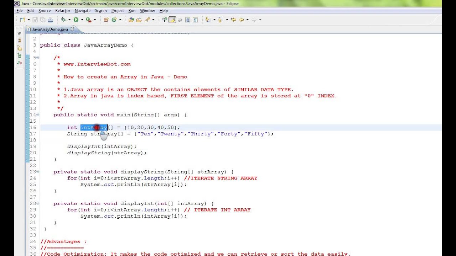Click the class name JavaArrayDemo on line 3

(x=105, y=45)
